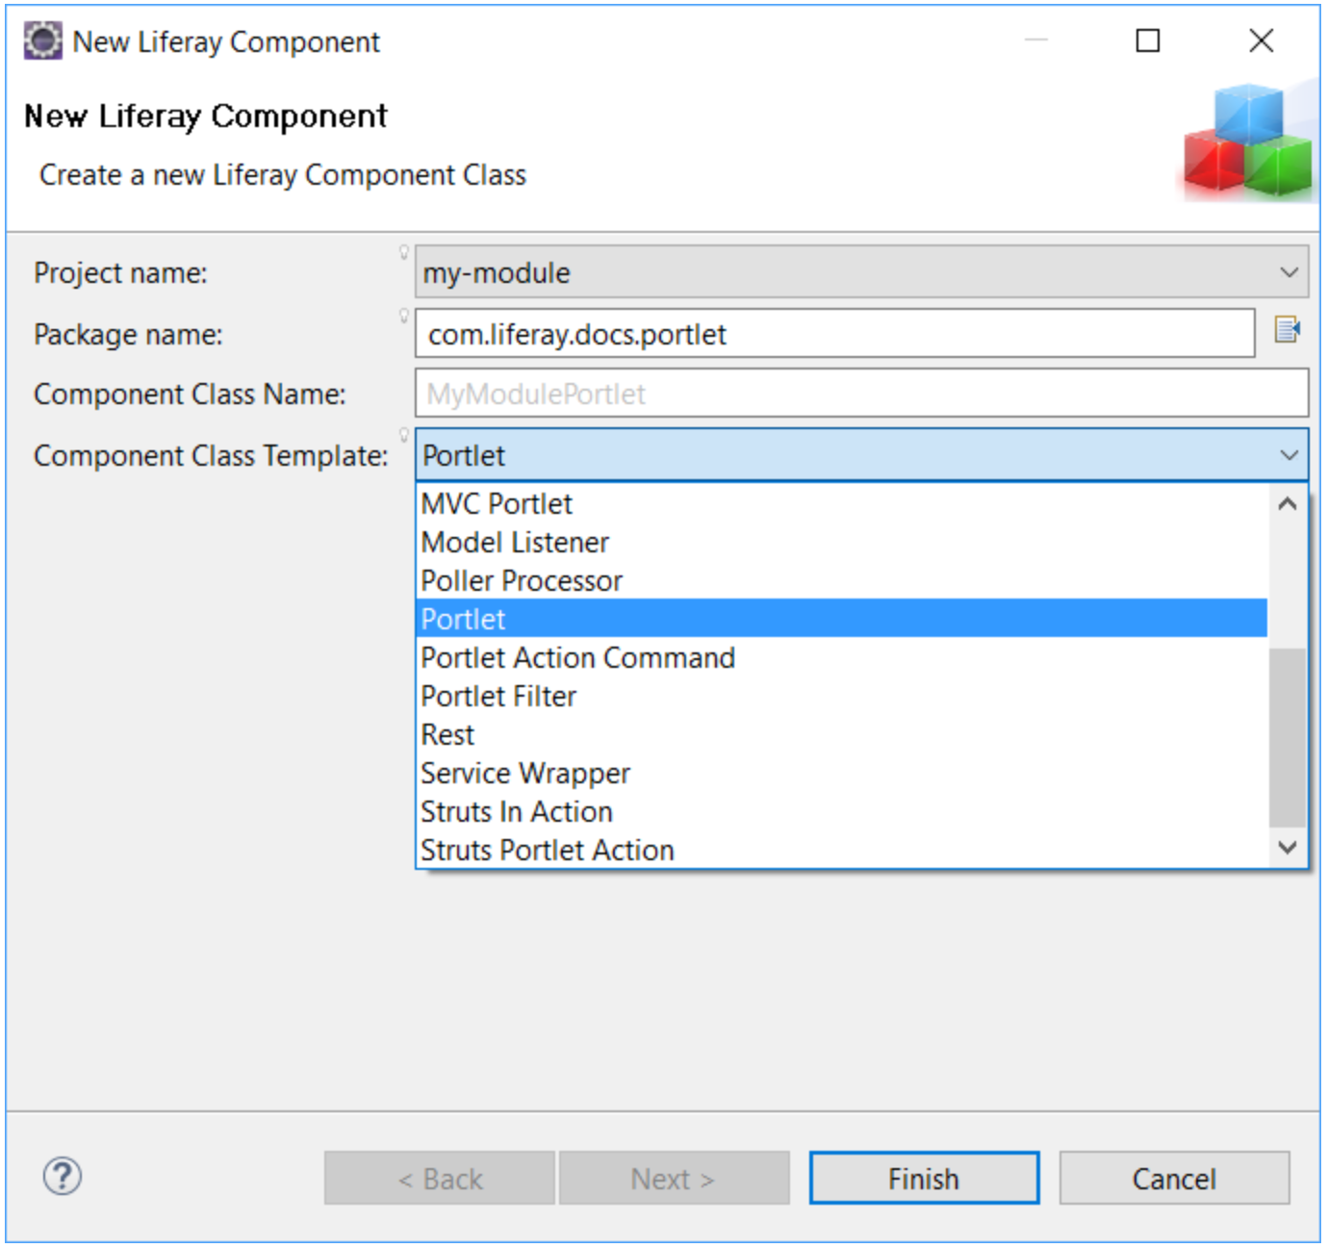
Task: Close the New Liferay Component dialog
Action: click(x=1261, y=40)
